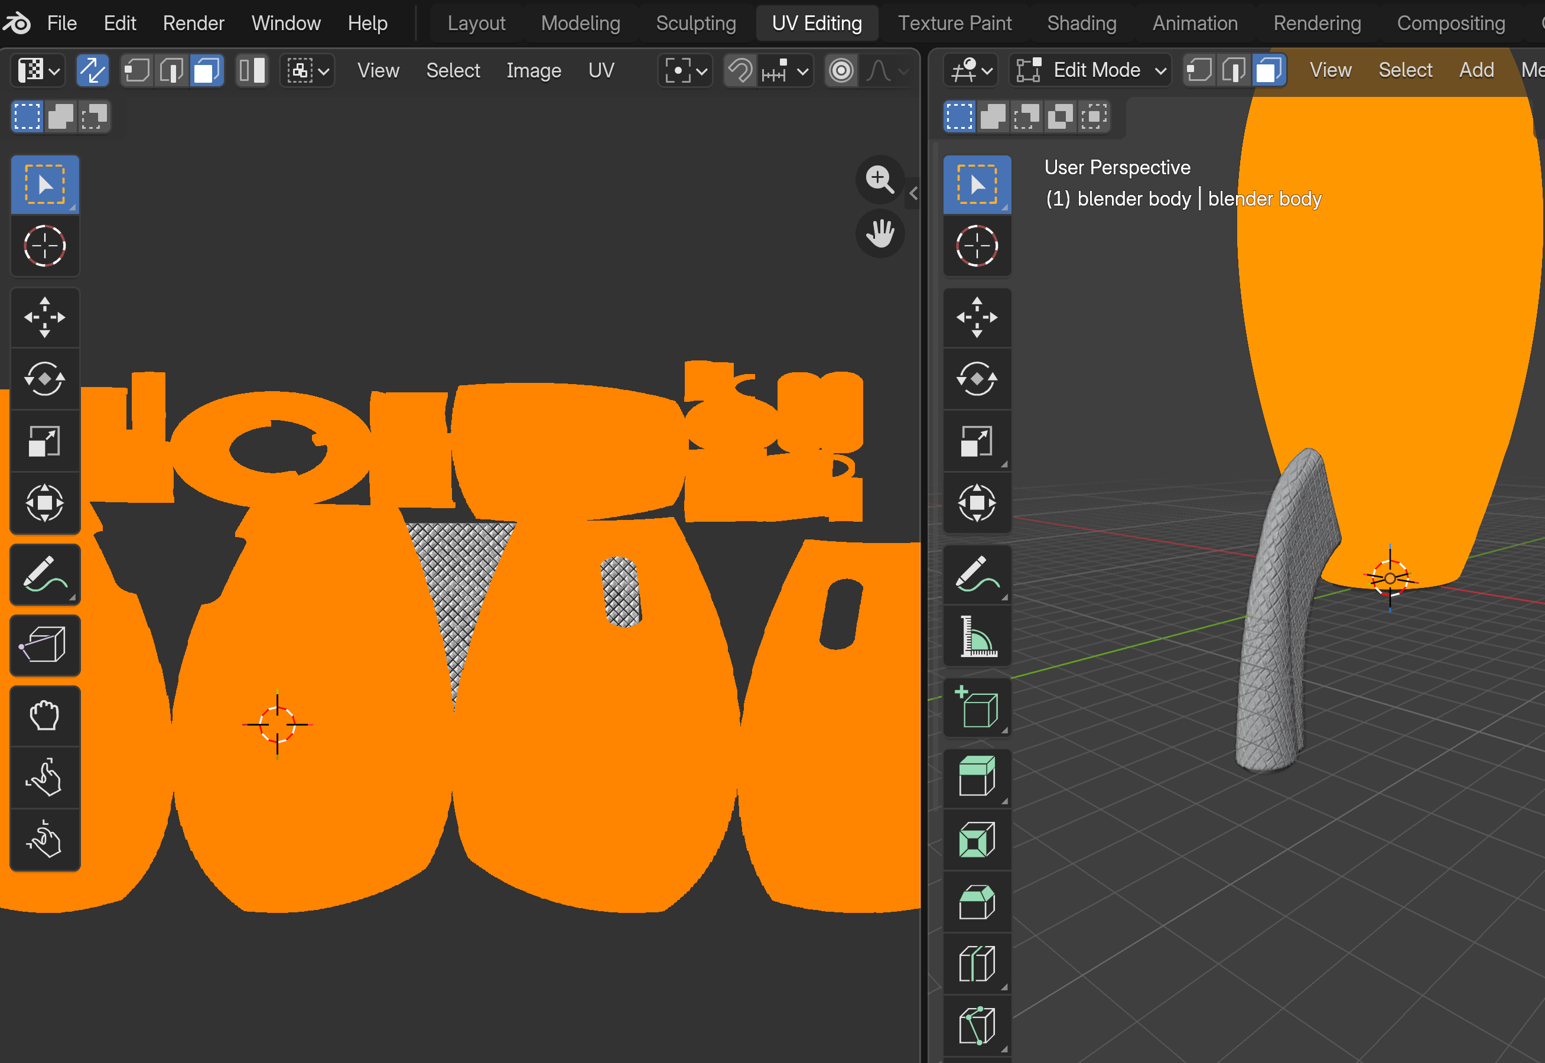
Task: Select the UV editor Select Box tool
Action: tap(45, 184)
